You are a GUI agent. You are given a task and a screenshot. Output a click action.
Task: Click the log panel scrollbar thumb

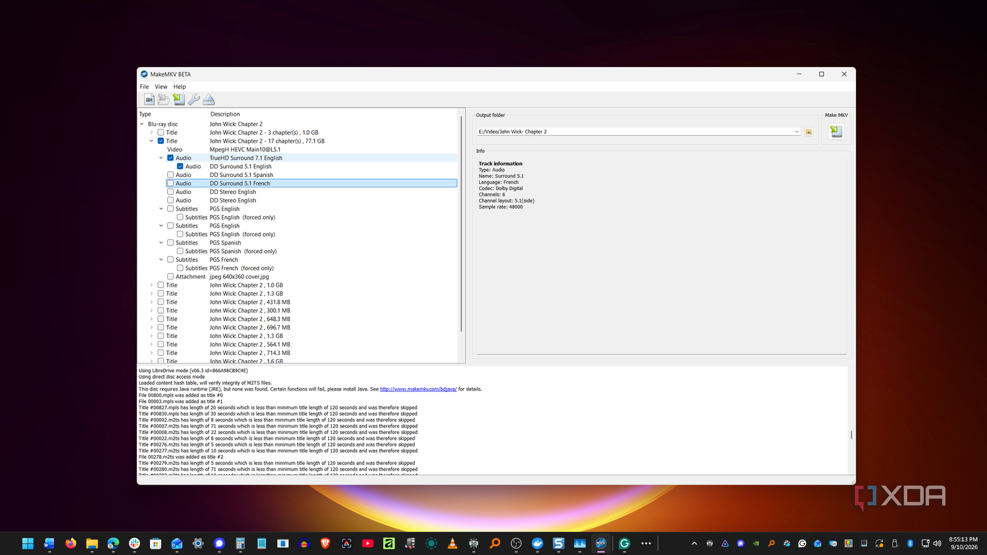point(851,435)
